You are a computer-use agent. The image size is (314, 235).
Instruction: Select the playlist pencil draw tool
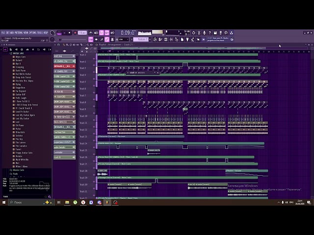click(64, 45)
